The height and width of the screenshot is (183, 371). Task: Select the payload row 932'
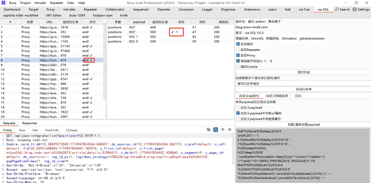coord(170,27)
